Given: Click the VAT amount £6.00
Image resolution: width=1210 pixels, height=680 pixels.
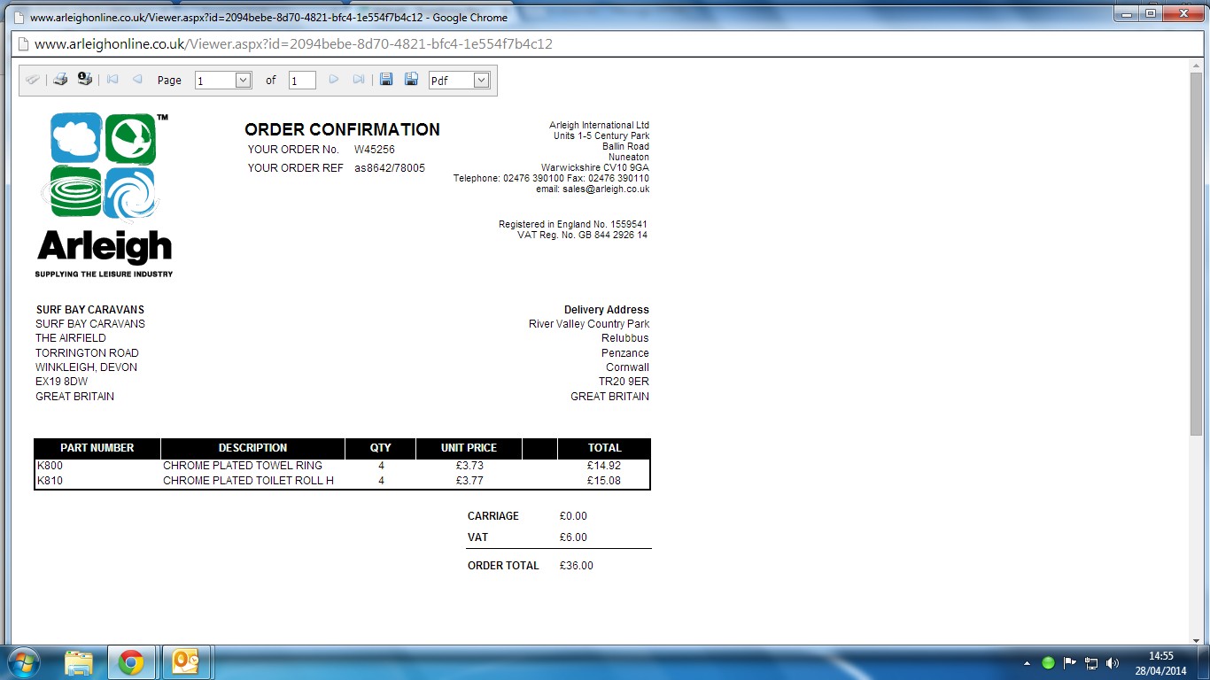Looking at the screenshot, I should tap(574, 537).
